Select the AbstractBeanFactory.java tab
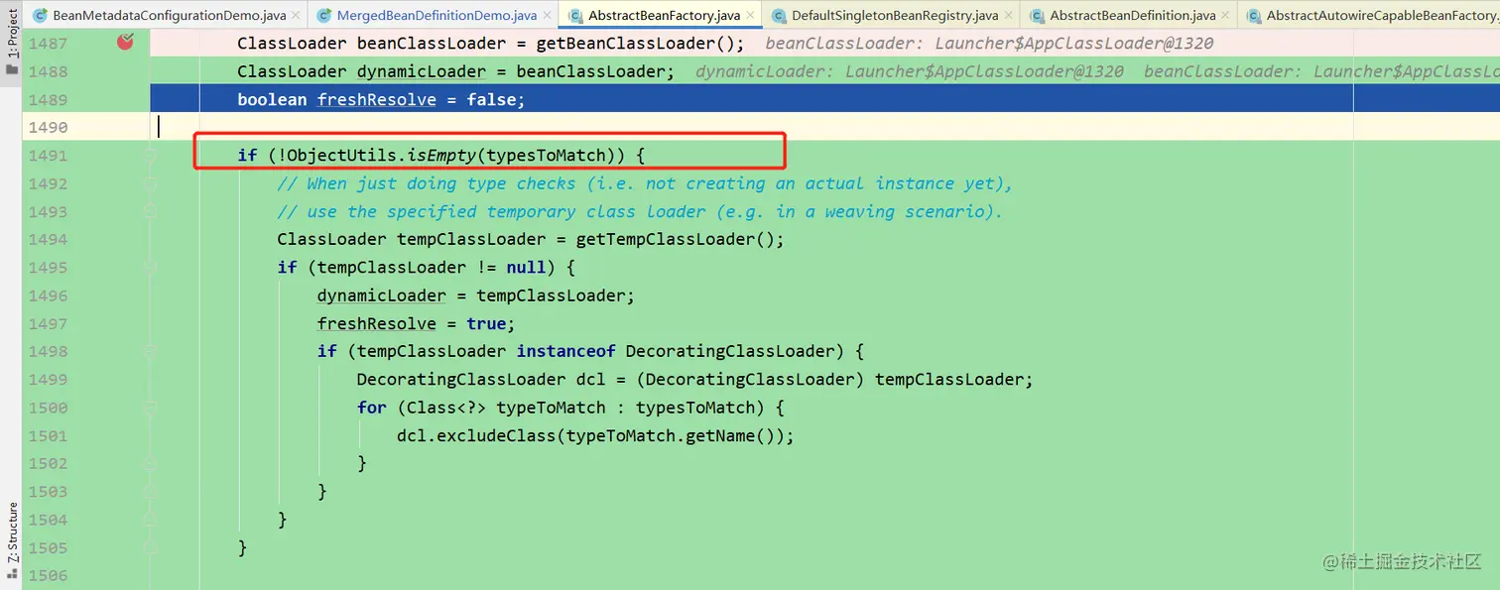 664,16
